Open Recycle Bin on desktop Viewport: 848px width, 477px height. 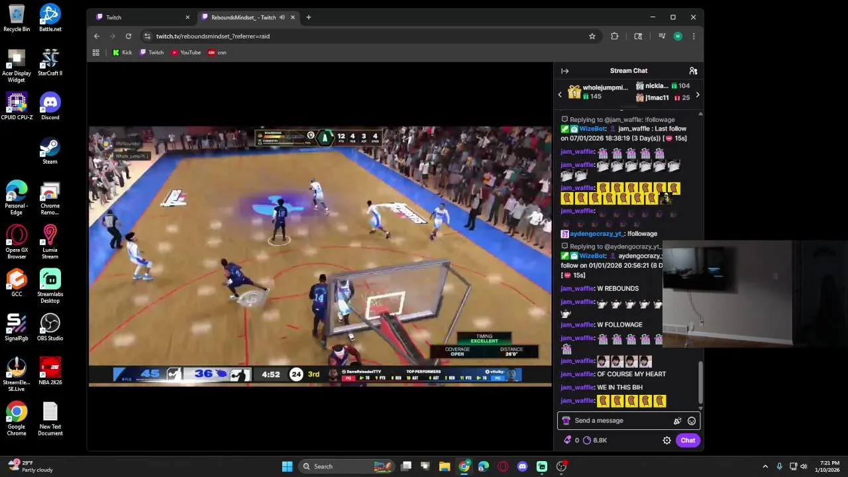coord(17,19)
